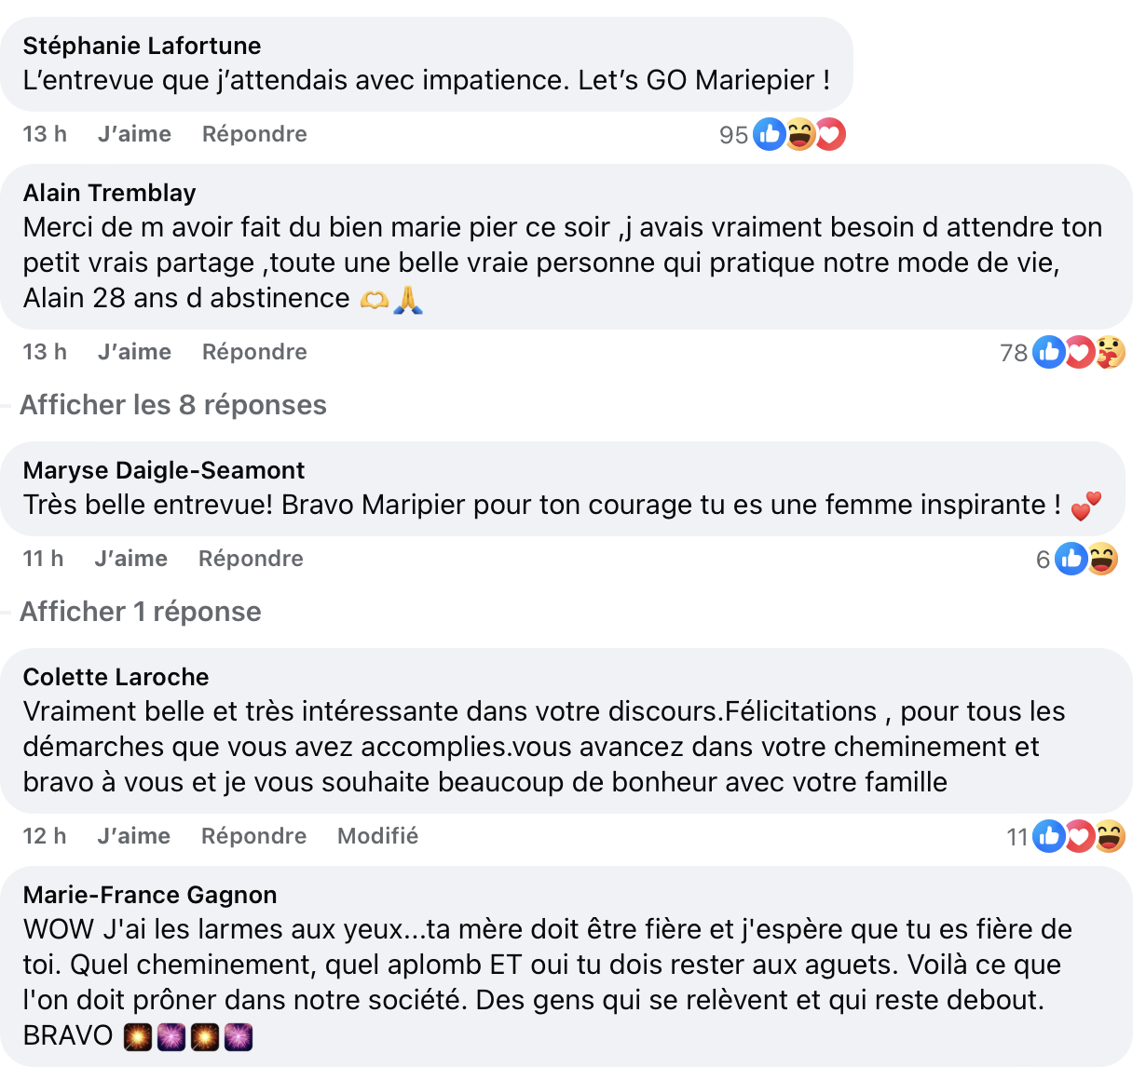Click Répondre under Alain Tremblay's comment
The image size is (1146, 1067).
(x=253, y=352)
